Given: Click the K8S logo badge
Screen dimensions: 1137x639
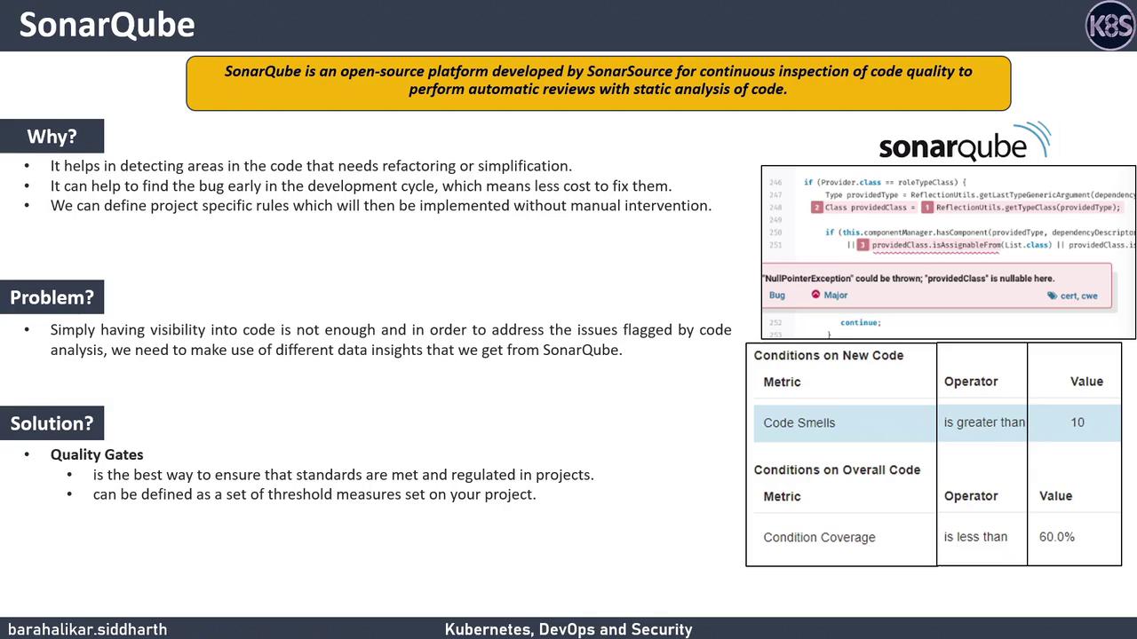Looking at the screenshot, I should (x=1109, y=25).
